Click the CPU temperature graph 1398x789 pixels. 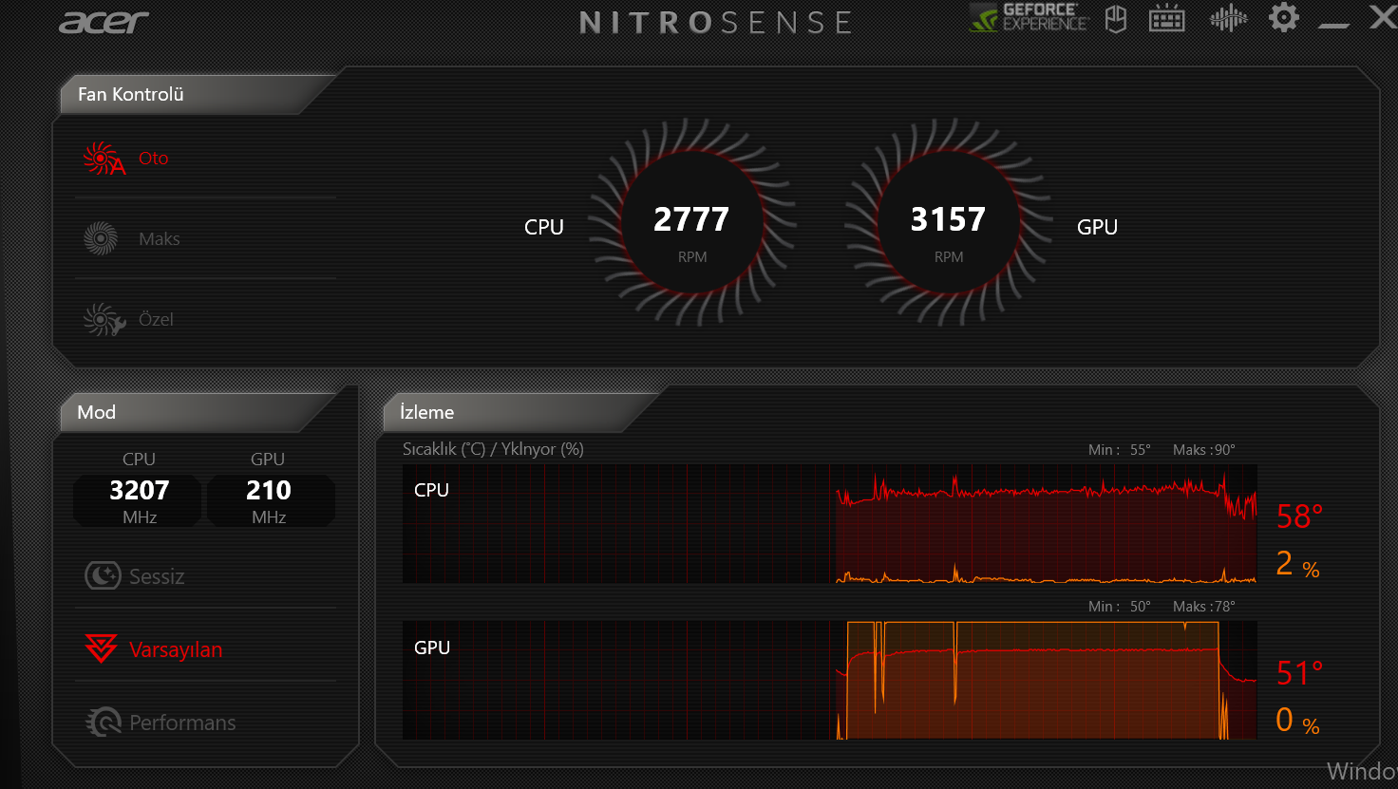pos(830,523)
